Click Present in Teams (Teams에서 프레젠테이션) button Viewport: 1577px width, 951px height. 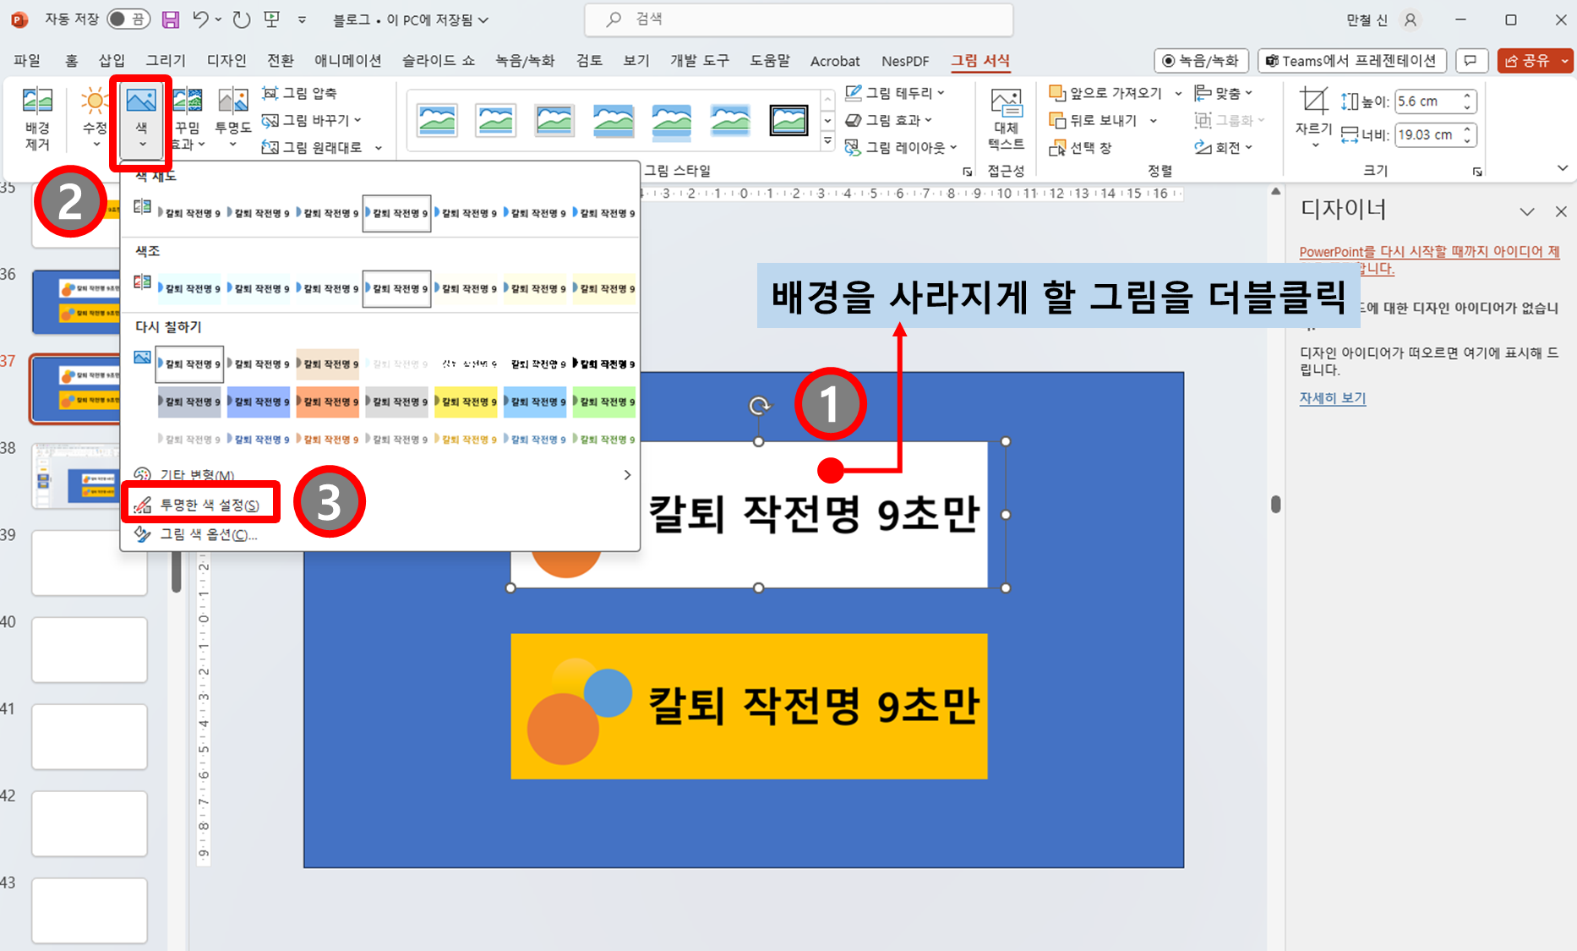point(1351,61)
